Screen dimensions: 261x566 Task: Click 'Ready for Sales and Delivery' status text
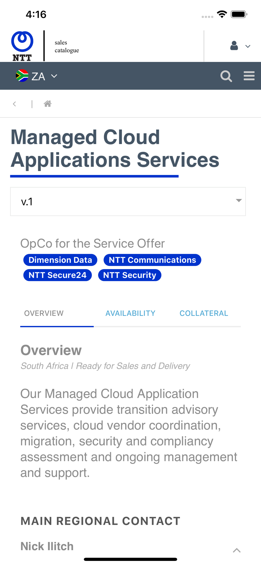click(133, 366)
